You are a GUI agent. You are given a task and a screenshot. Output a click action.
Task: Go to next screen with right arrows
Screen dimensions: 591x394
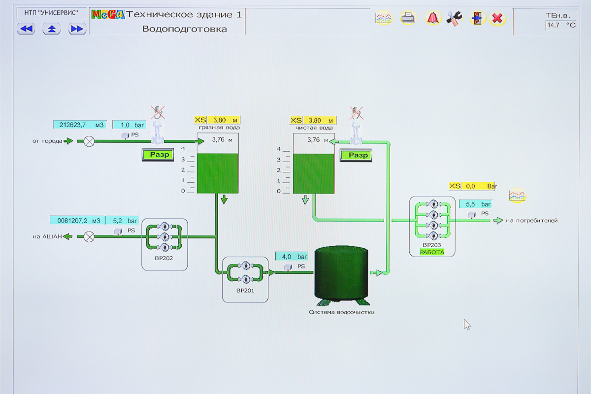tap(77, 29)
